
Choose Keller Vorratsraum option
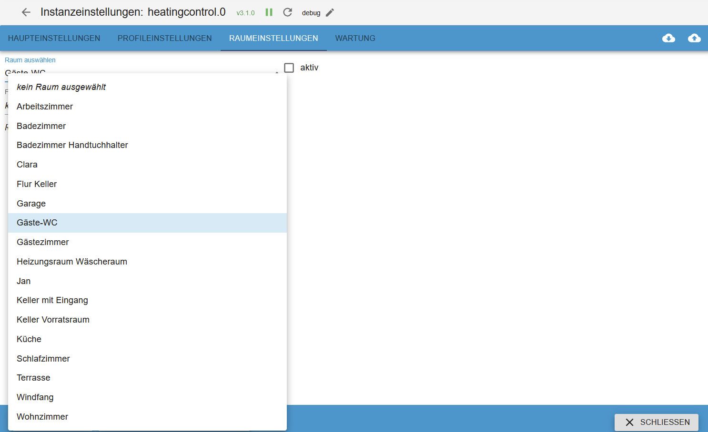pos(147,320)
